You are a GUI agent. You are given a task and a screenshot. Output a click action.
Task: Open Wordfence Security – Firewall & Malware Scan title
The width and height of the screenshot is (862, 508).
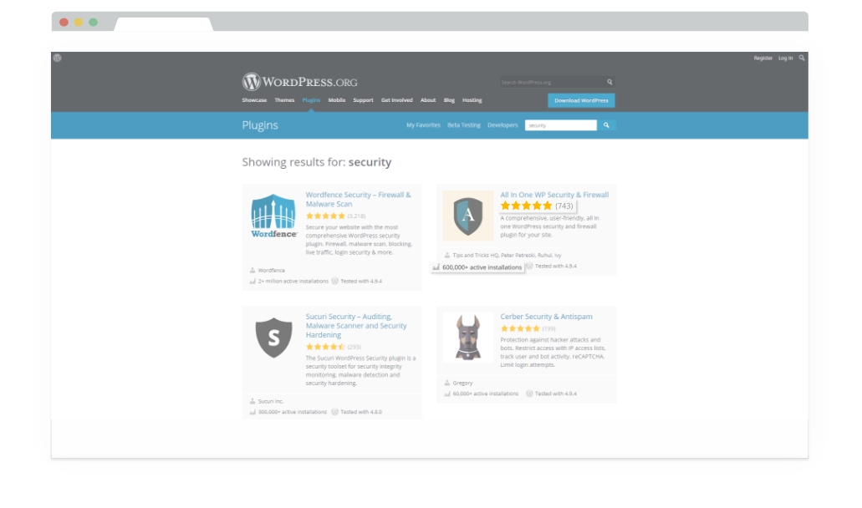[359, 200]
